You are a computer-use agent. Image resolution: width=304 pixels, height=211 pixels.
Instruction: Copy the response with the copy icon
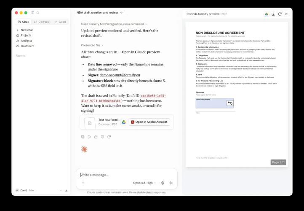(x=83, y=137)
